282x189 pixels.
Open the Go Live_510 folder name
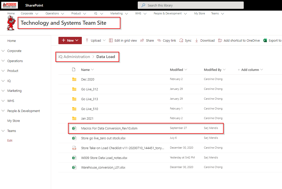pyautogui.click(x=90, y=109)
